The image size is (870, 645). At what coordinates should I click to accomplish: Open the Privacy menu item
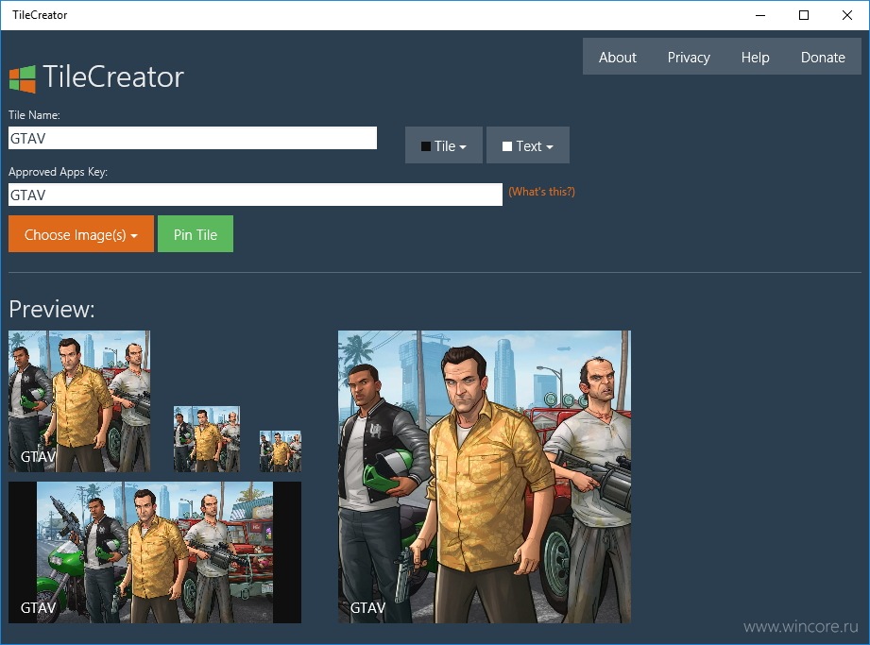click(x=688, y=57)
